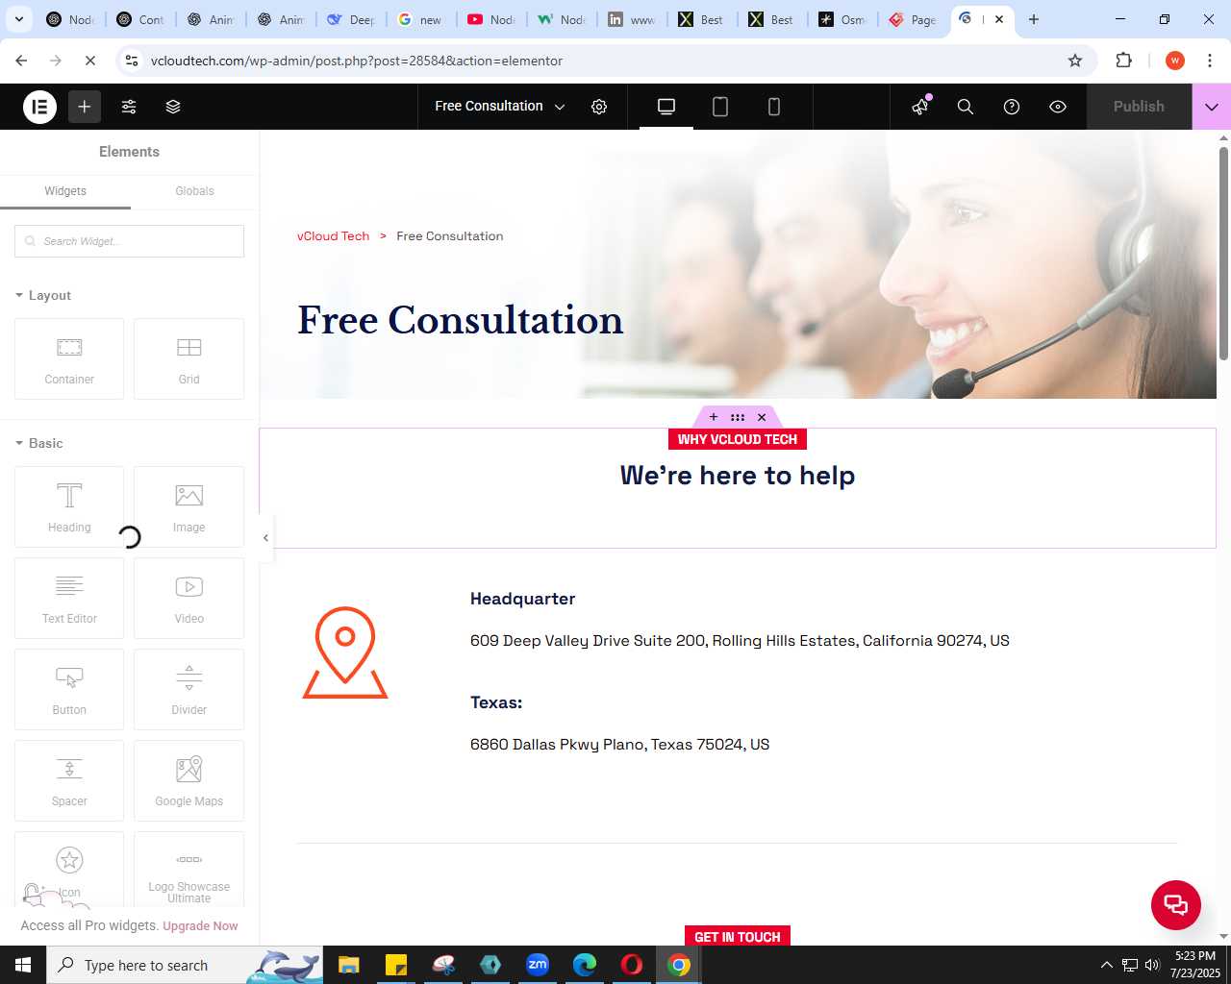Click the vCloud Tech breadcrumb link
The image size is (1231, 984).
tap(333, 236)
